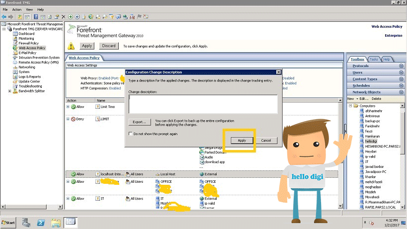Viewport: 407px width, 229px height.
Task: Collapse the Computers folder in Toolbox
Action: point(350,106)
